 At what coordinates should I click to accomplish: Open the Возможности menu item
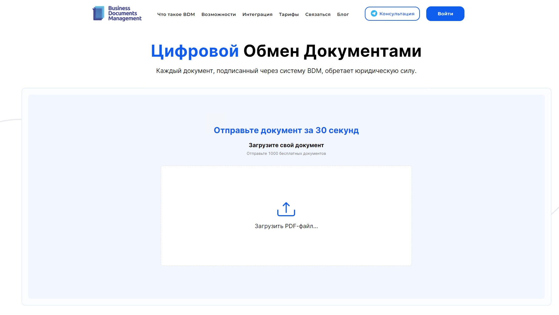tap(219, 14)
